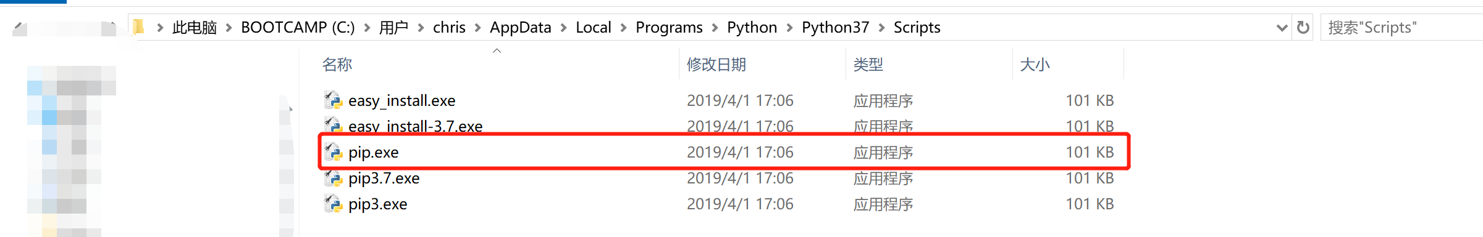Click the folder icon in address bar
Image resolution: width=1483 pixels, height=237 pixels.
[139, 27]
